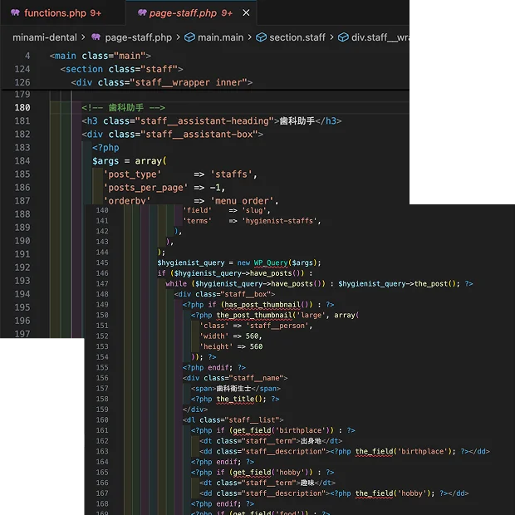
Task: Expand chevron after page-staff.php breadcrumb
Action: (178, 37)
